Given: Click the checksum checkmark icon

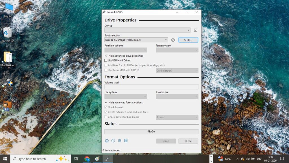Looking at the screenshot, I should point(173,40).
